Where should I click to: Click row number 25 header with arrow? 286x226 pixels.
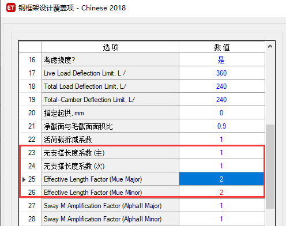[x=31, y=179]
